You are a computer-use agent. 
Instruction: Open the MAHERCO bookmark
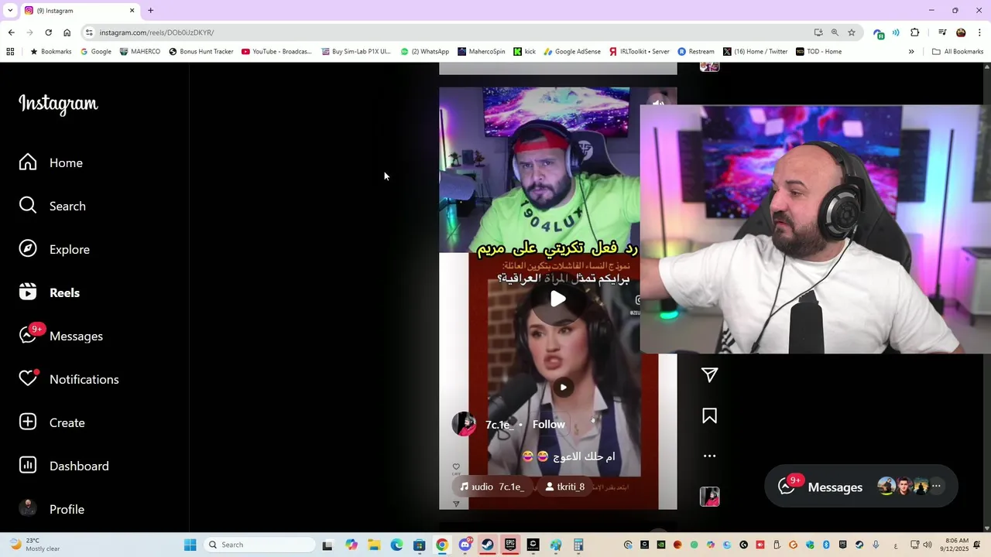[140, 52]
